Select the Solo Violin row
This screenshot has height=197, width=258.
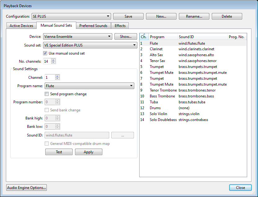(193, 114)
